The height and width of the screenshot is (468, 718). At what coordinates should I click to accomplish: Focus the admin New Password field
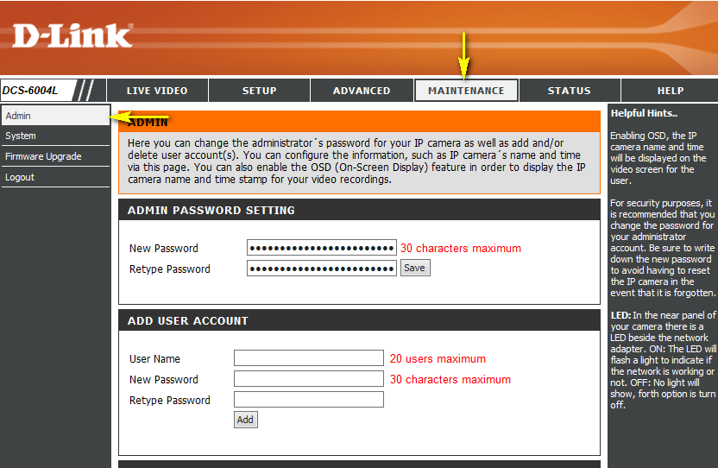coord(321,248)
